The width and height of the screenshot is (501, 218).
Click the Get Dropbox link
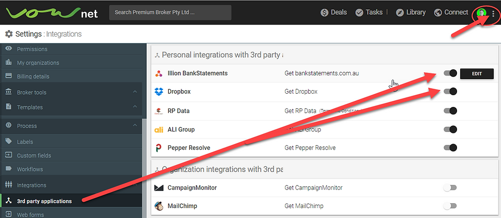point(301,91)
